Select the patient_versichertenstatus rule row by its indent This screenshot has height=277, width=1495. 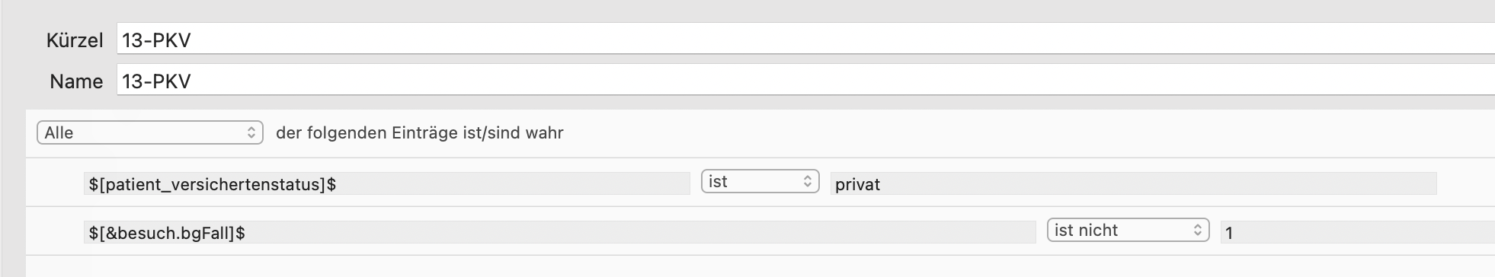(x=55, y=183)
